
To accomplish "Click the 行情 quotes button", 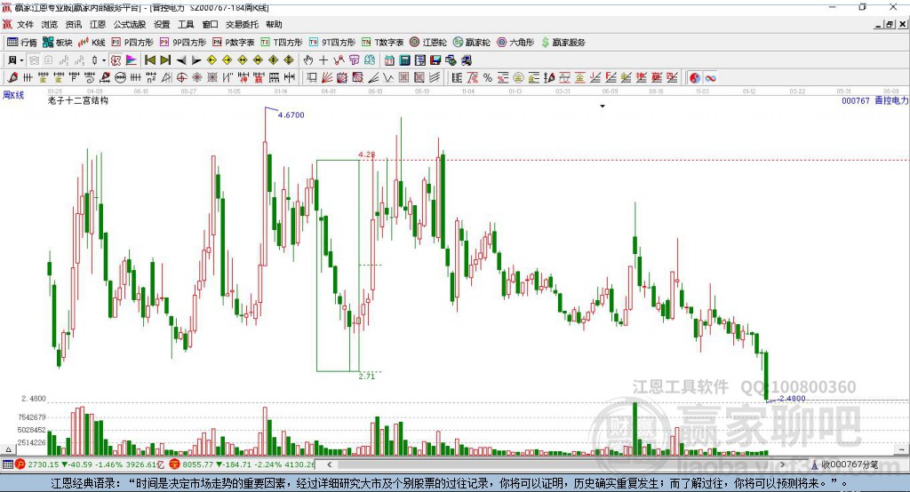I will (x=22, y=43).
